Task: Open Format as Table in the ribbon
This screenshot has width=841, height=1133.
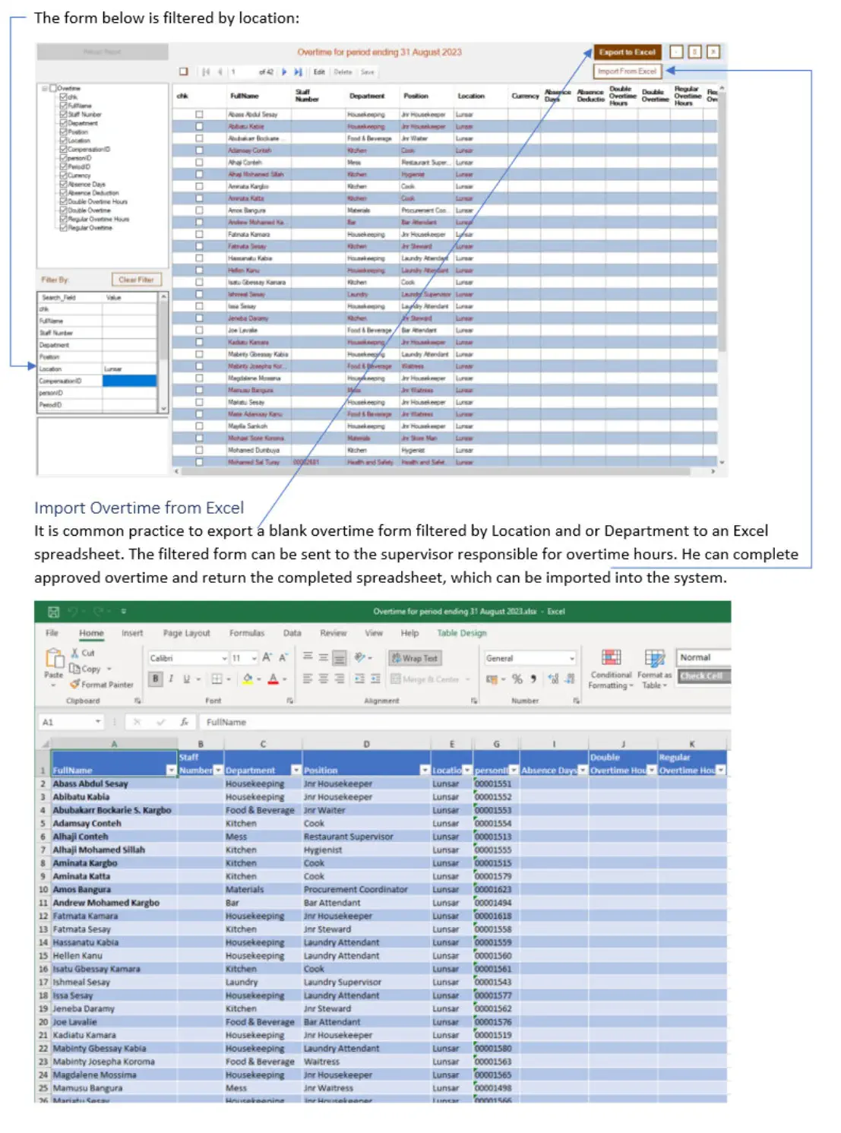Action: pos(654,669)
